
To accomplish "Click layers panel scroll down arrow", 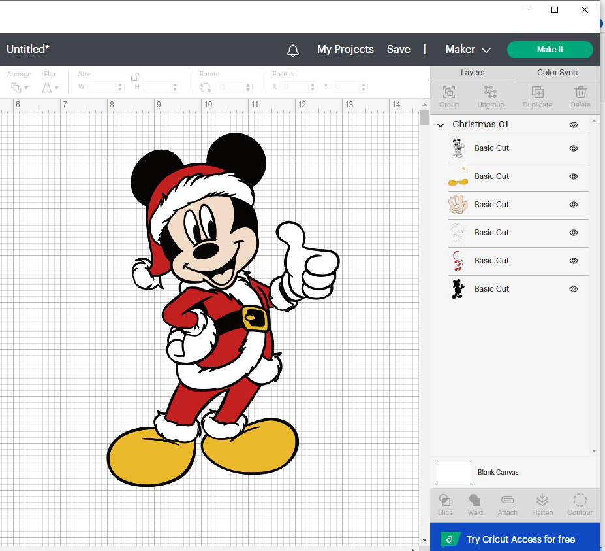I will [594, 451].
